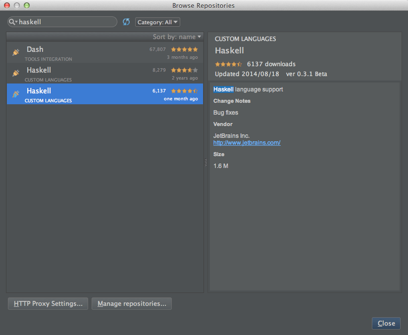Open the jetbrains.com vendor link
This screenshot has height=335, width=408.
point(247,143)
